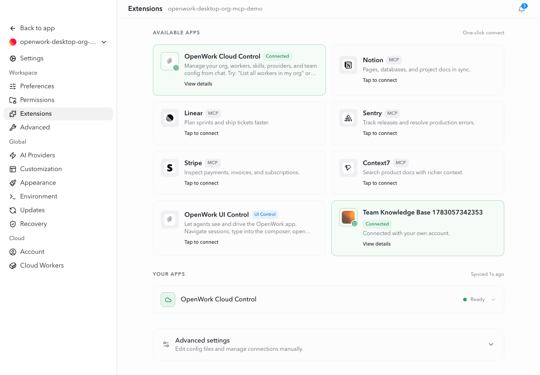Click the MCP badge next to Stripe
Image resolution: width=540 pixels, height=375 pixels.
point(212,163)
